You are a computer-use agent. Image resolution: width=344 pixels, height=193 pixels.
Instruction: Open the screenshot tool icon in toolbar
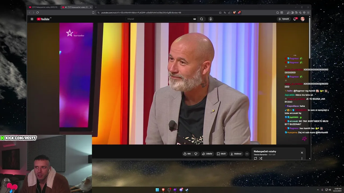click(x=282, y=13)
